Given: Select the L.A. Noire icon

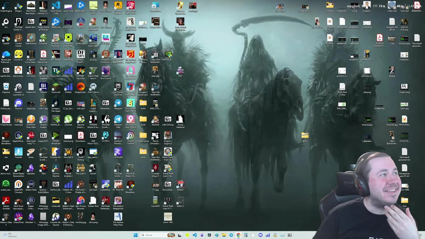Looking at the screenshot, I should [x=31, y=72].
